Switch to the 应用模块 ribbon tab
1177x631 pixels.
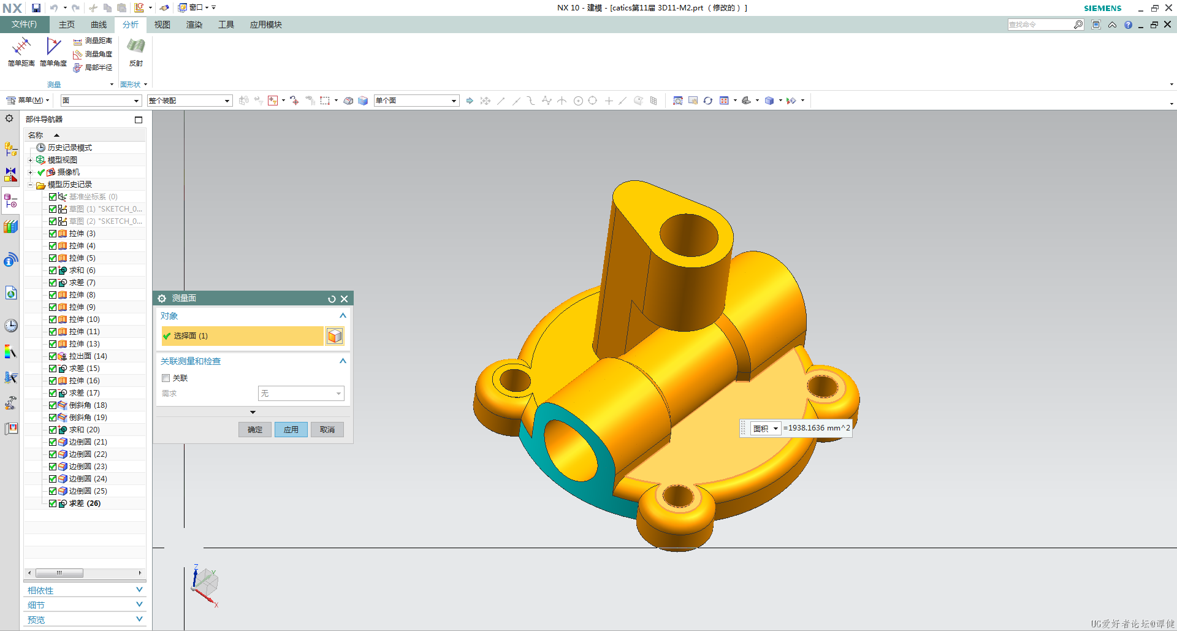266,25
